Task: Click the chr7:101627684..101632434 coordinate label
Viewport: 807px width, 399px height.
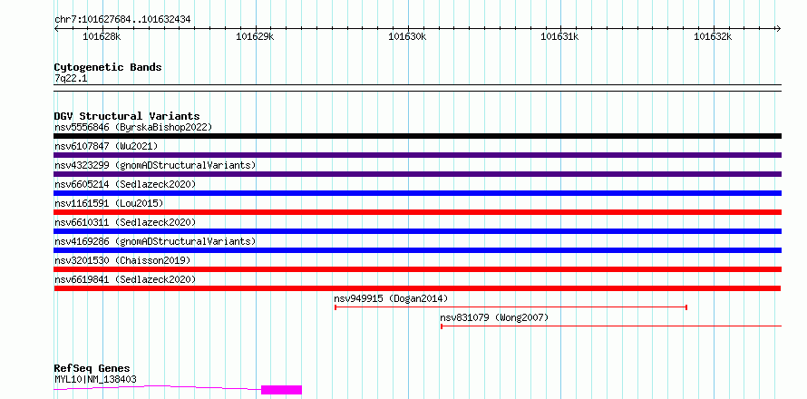Action: click(122, 20)
